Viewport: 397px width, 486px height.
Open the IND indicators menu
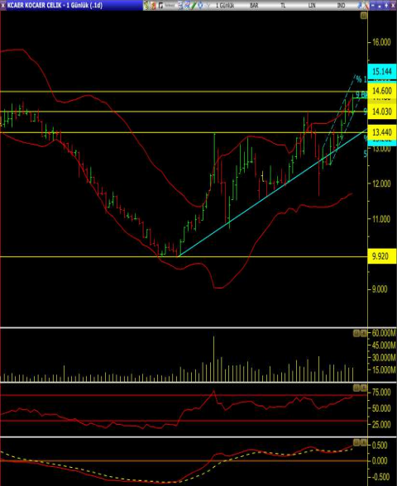[x=341, y=5]
